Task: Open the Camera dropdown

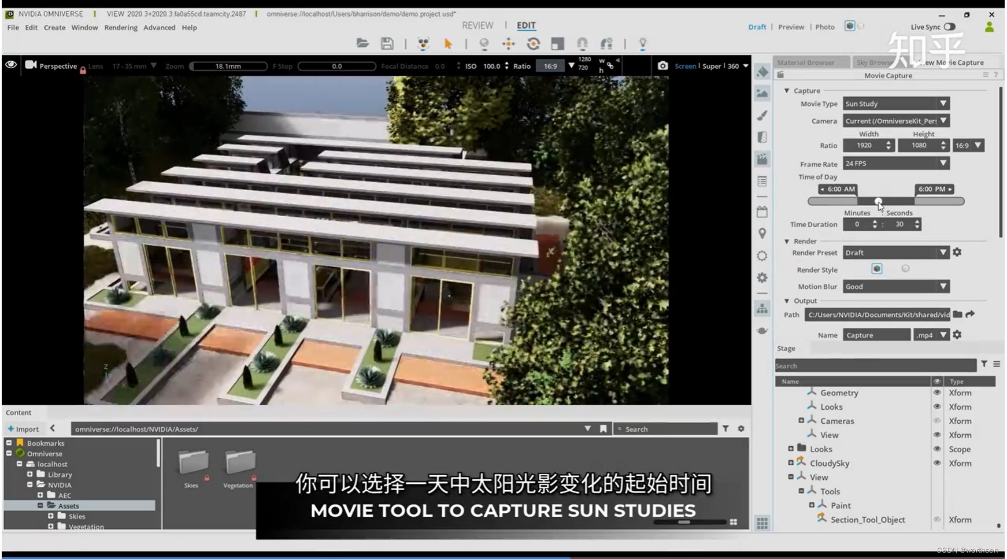Action: click(896, 121)
